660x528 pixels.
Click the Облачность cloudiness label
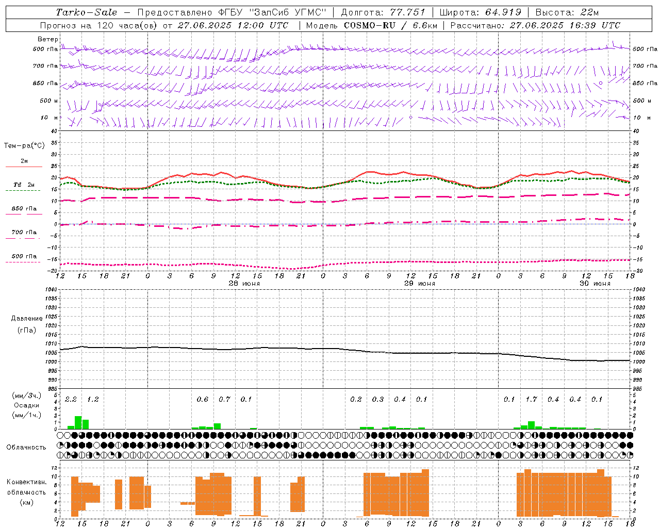coord(26,447)
